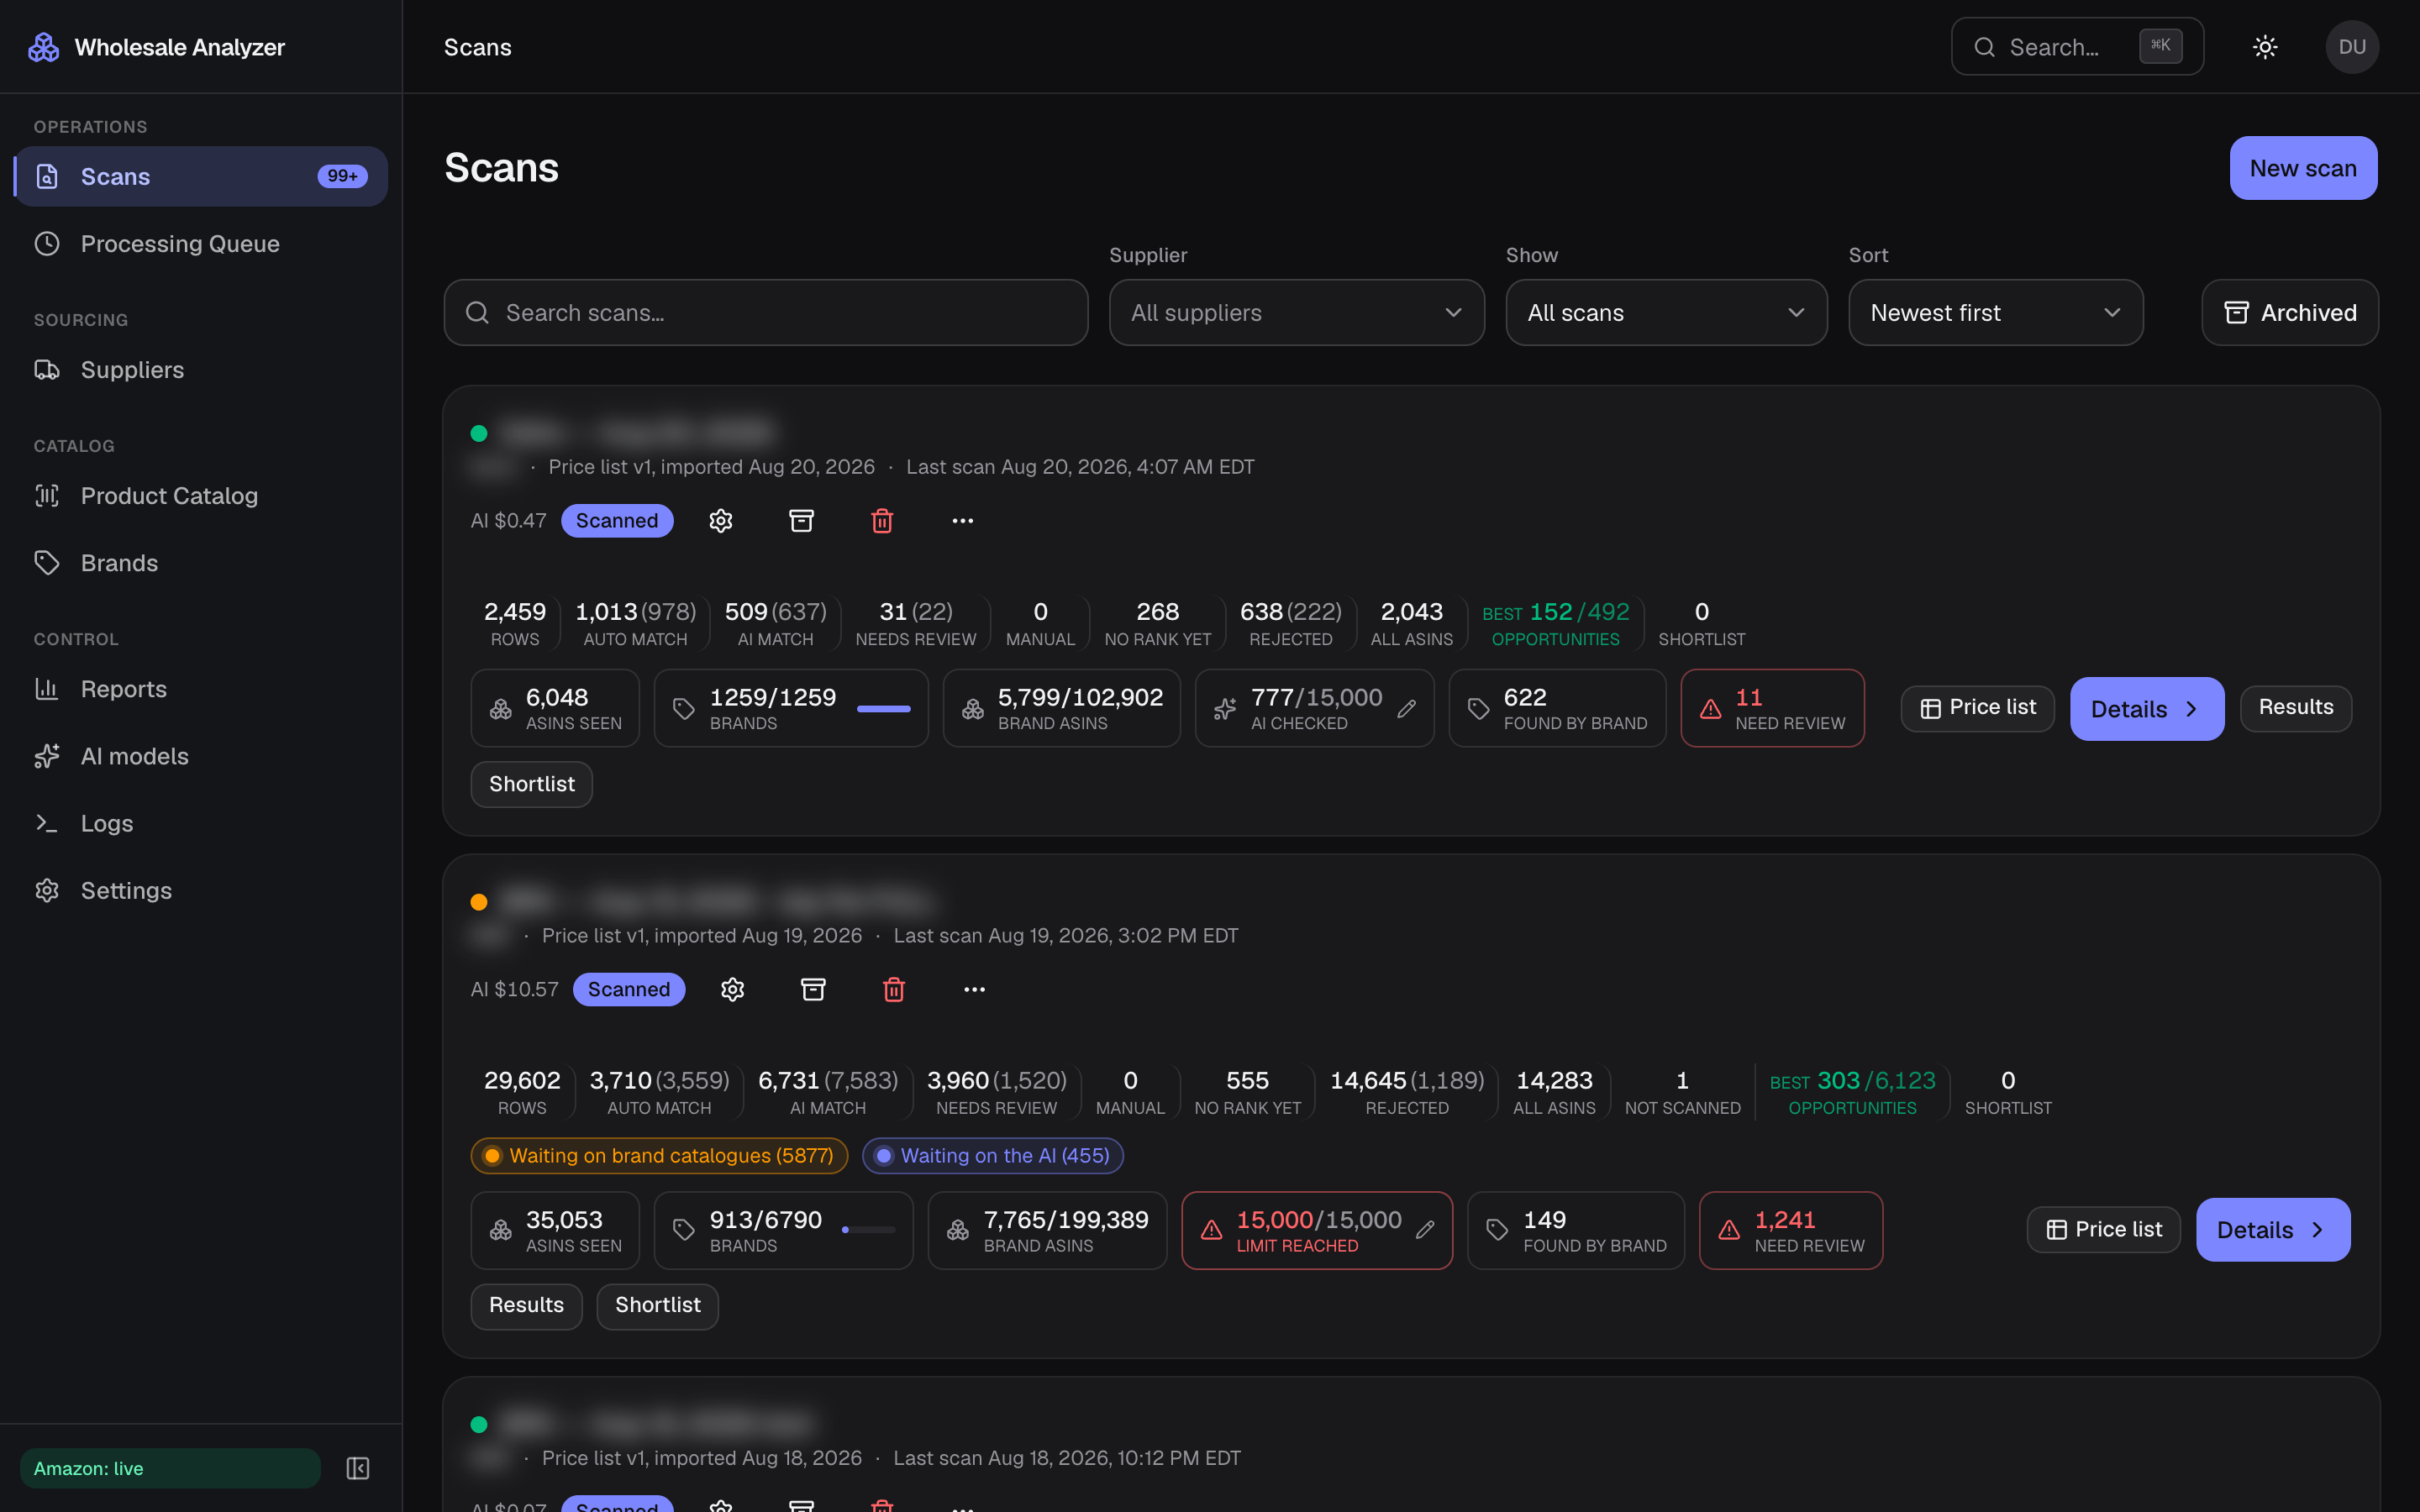The height and width of the screenshot is (1512, 2420).
Task: Click the top bar Search field
Action: click(x=2077, y=47)
